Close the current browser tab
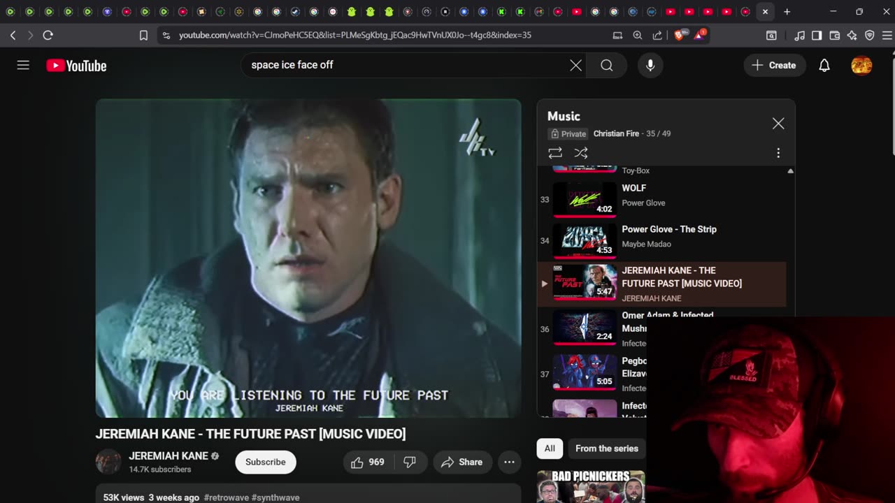 (765, 12)
